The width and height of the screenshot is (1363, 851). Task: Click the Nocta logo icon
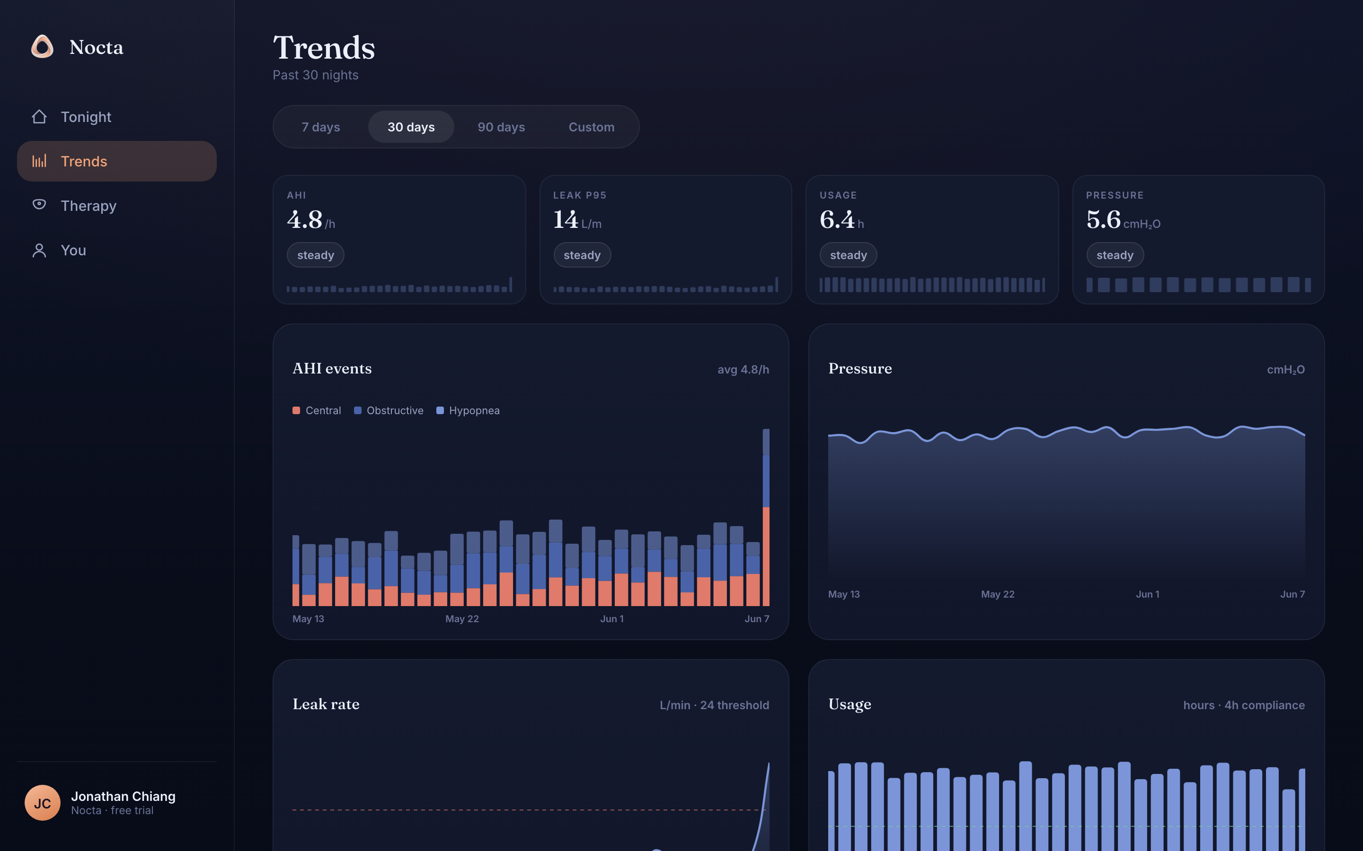(x=42, y=47)
